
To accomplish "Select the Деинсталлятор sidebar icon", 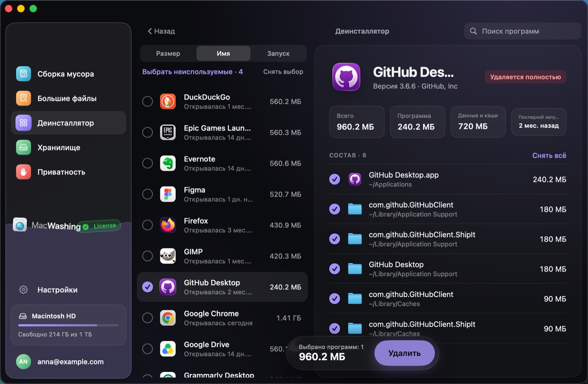I will [24, 123].
